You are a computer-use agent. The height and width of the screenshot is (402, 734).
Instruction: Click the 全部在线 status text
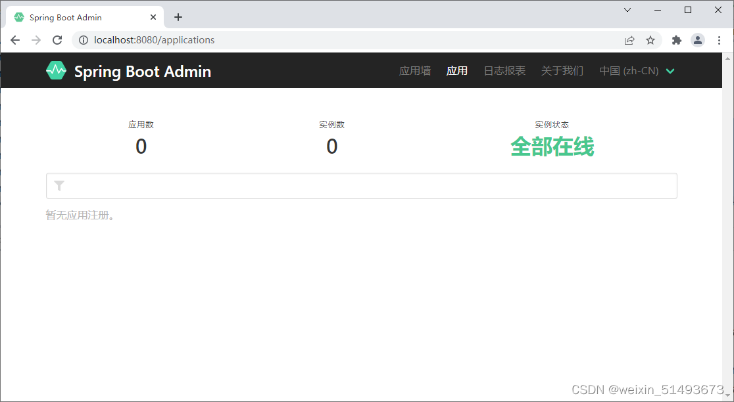552,147
